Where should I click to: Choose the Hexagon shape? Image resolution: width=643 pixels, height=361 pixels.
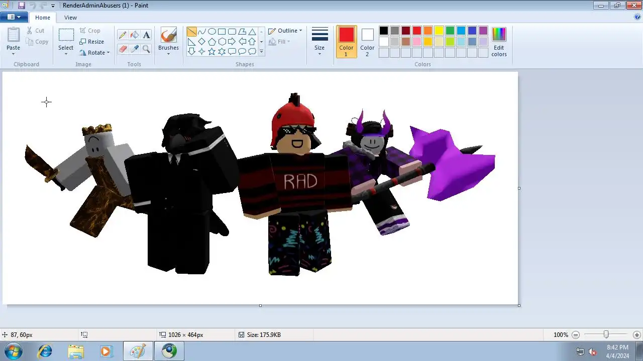pos(222,42)
